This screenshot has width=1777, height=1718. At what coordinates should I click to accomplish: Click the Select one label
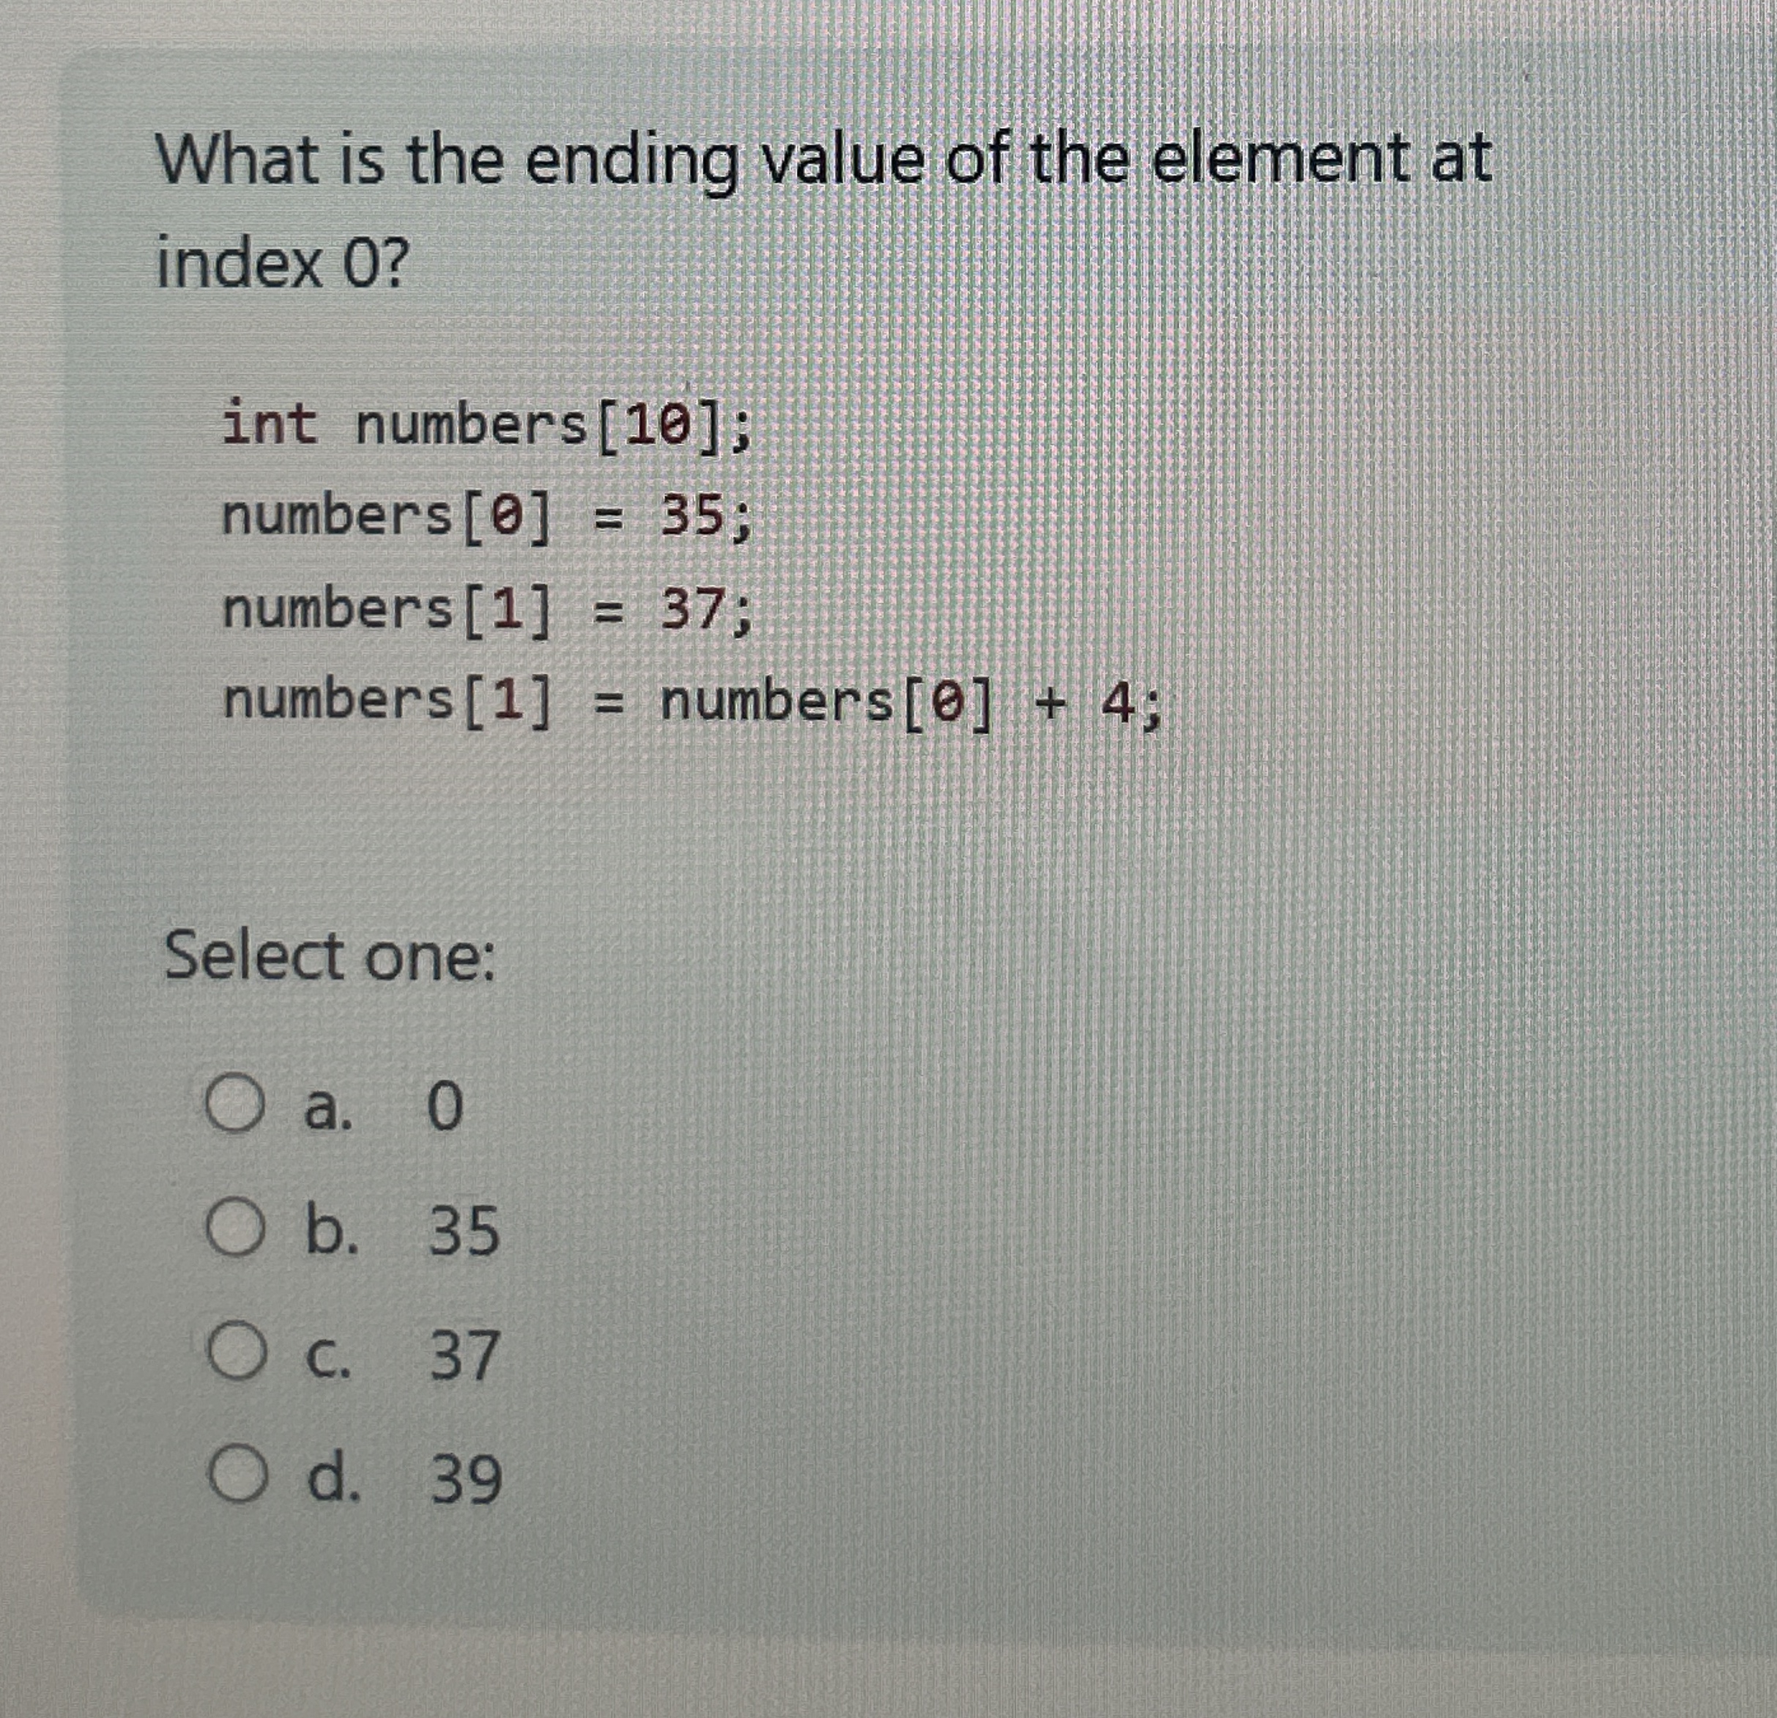click(x=331, y=952)
